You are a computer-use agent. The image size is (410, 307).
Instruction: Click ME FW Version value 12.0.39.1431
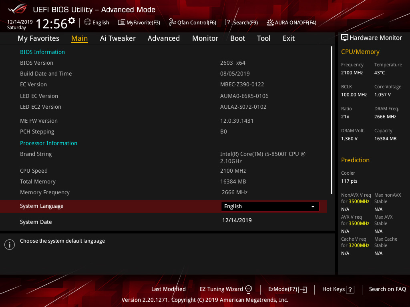point(237,121)
